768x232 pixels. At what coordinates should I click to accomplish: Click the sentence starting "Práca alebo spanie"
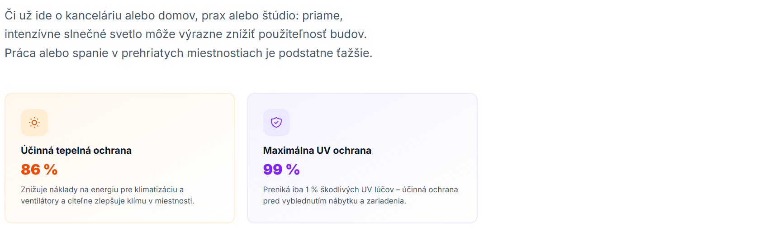tap(188, 53)
